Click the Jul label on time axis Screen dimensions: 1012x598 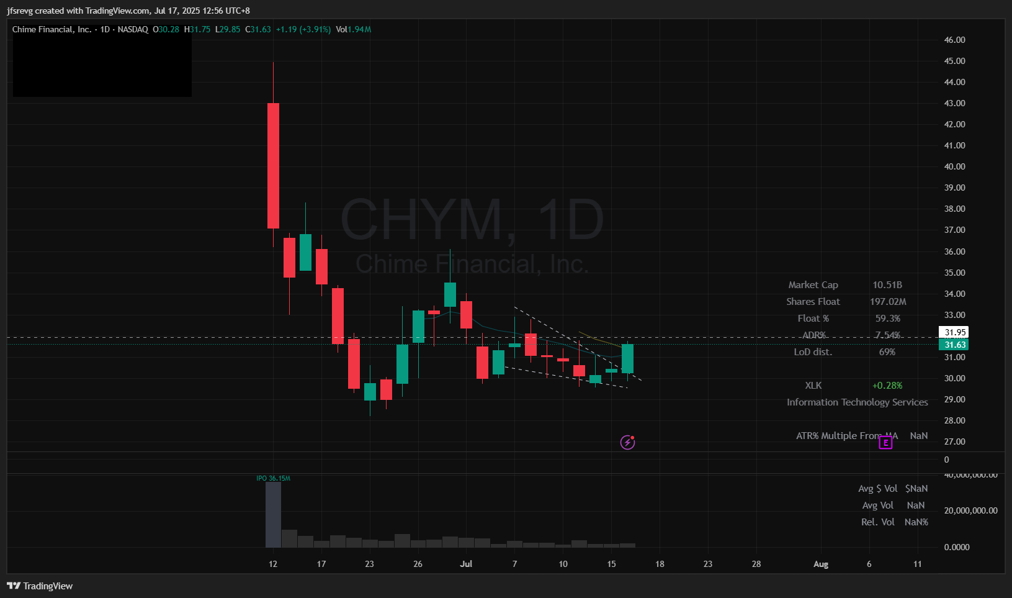[466, 564]
